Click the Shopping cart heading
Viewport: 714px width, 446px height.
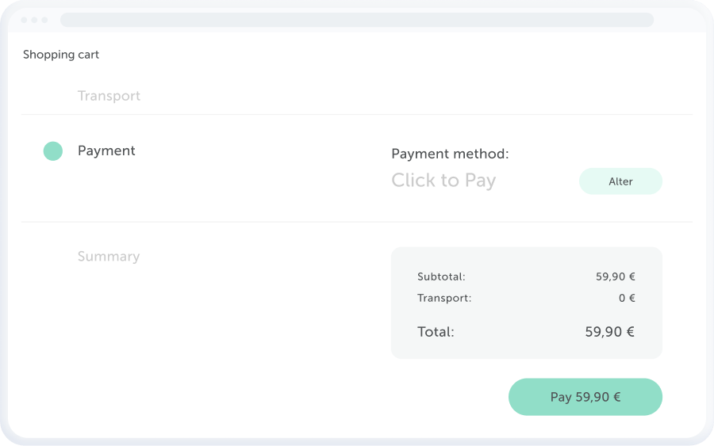pyautogui.click(x=61, y=55)
